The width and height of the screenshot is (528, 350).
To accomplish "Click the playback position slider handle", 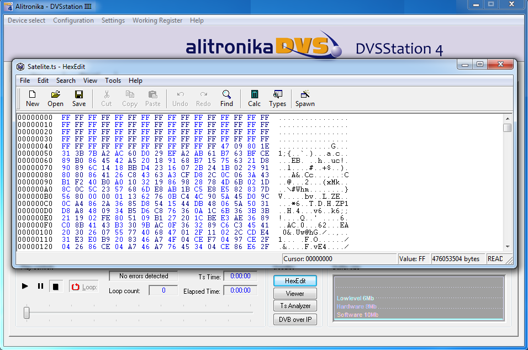I will pos(27,312).
